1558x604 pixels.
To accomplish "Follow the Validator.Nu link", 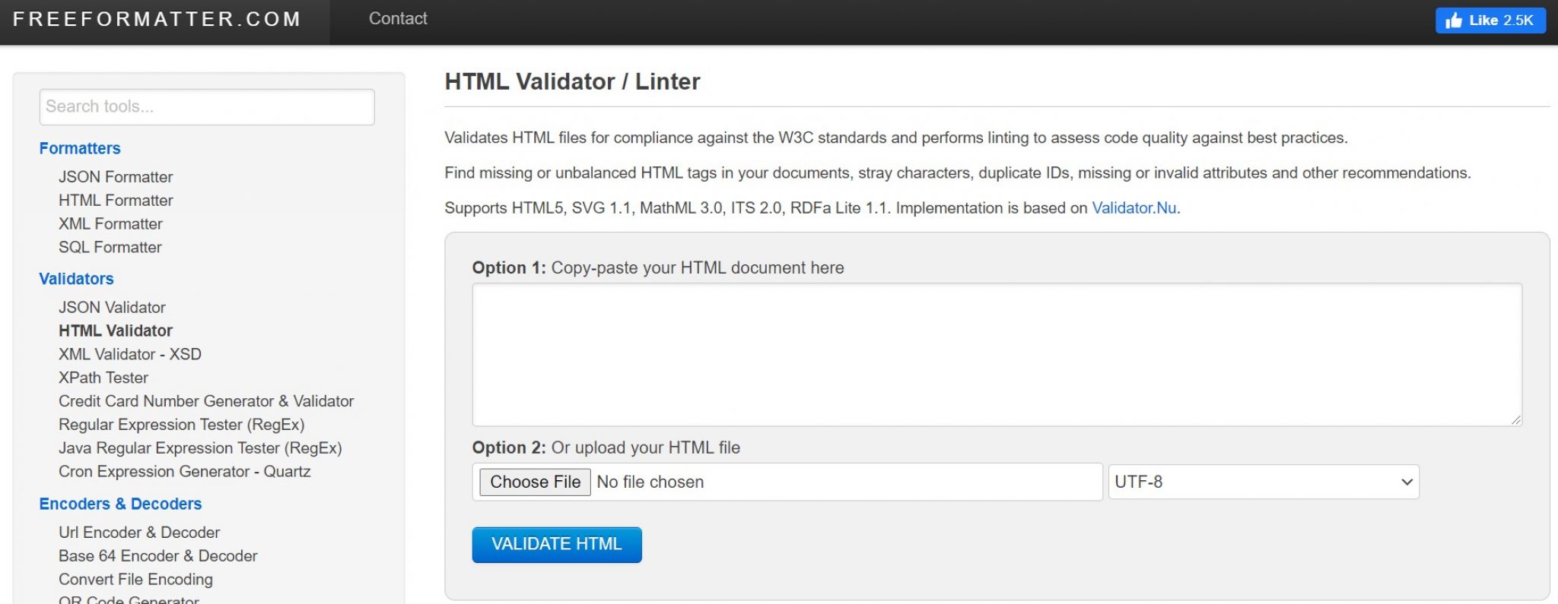I will tap(1134, 208).
